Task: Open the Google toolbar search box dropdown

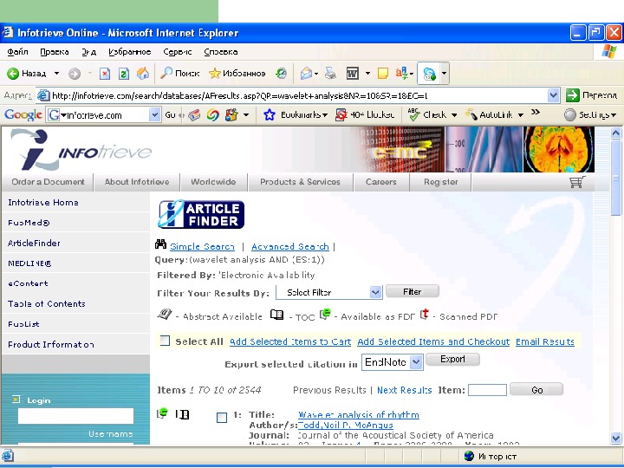Action: click(155, 115)
